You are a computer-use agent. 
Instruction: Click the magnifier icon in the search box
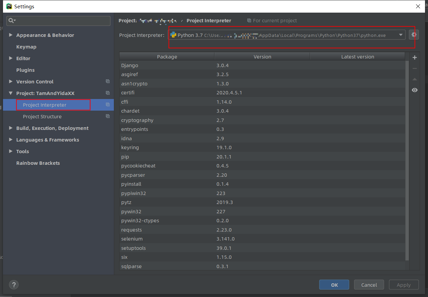pos(11,21)
